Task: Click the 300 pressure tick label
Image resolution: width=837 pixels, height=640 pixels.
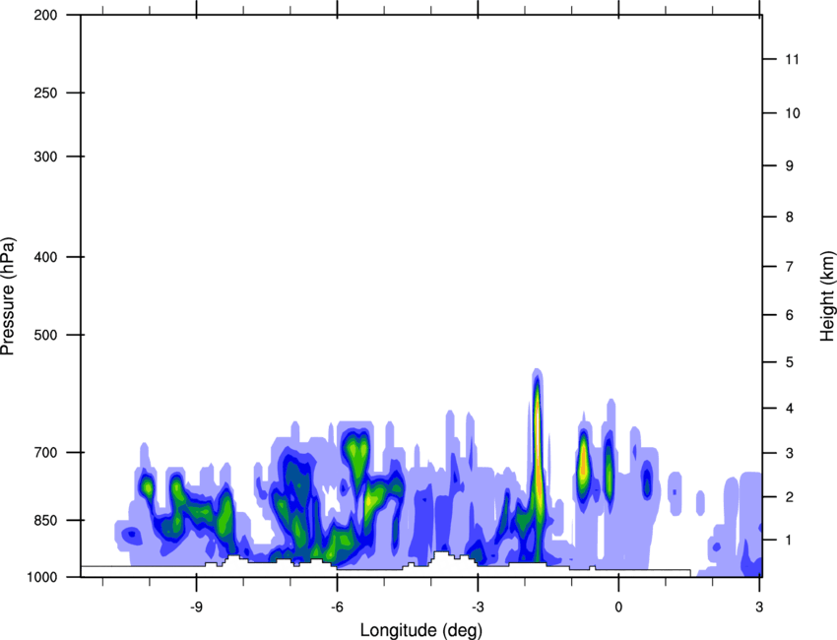Action: pos(45,157)
